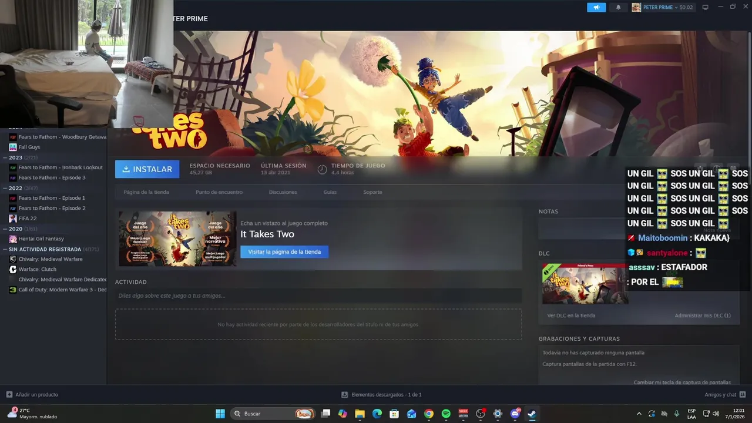
Task: Collapse the 2022 library group
Action: coord(5,188)
